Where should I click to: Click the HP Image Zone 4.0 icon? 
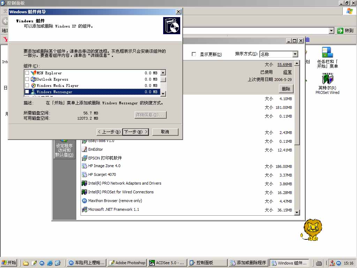[x=84, y=166]
